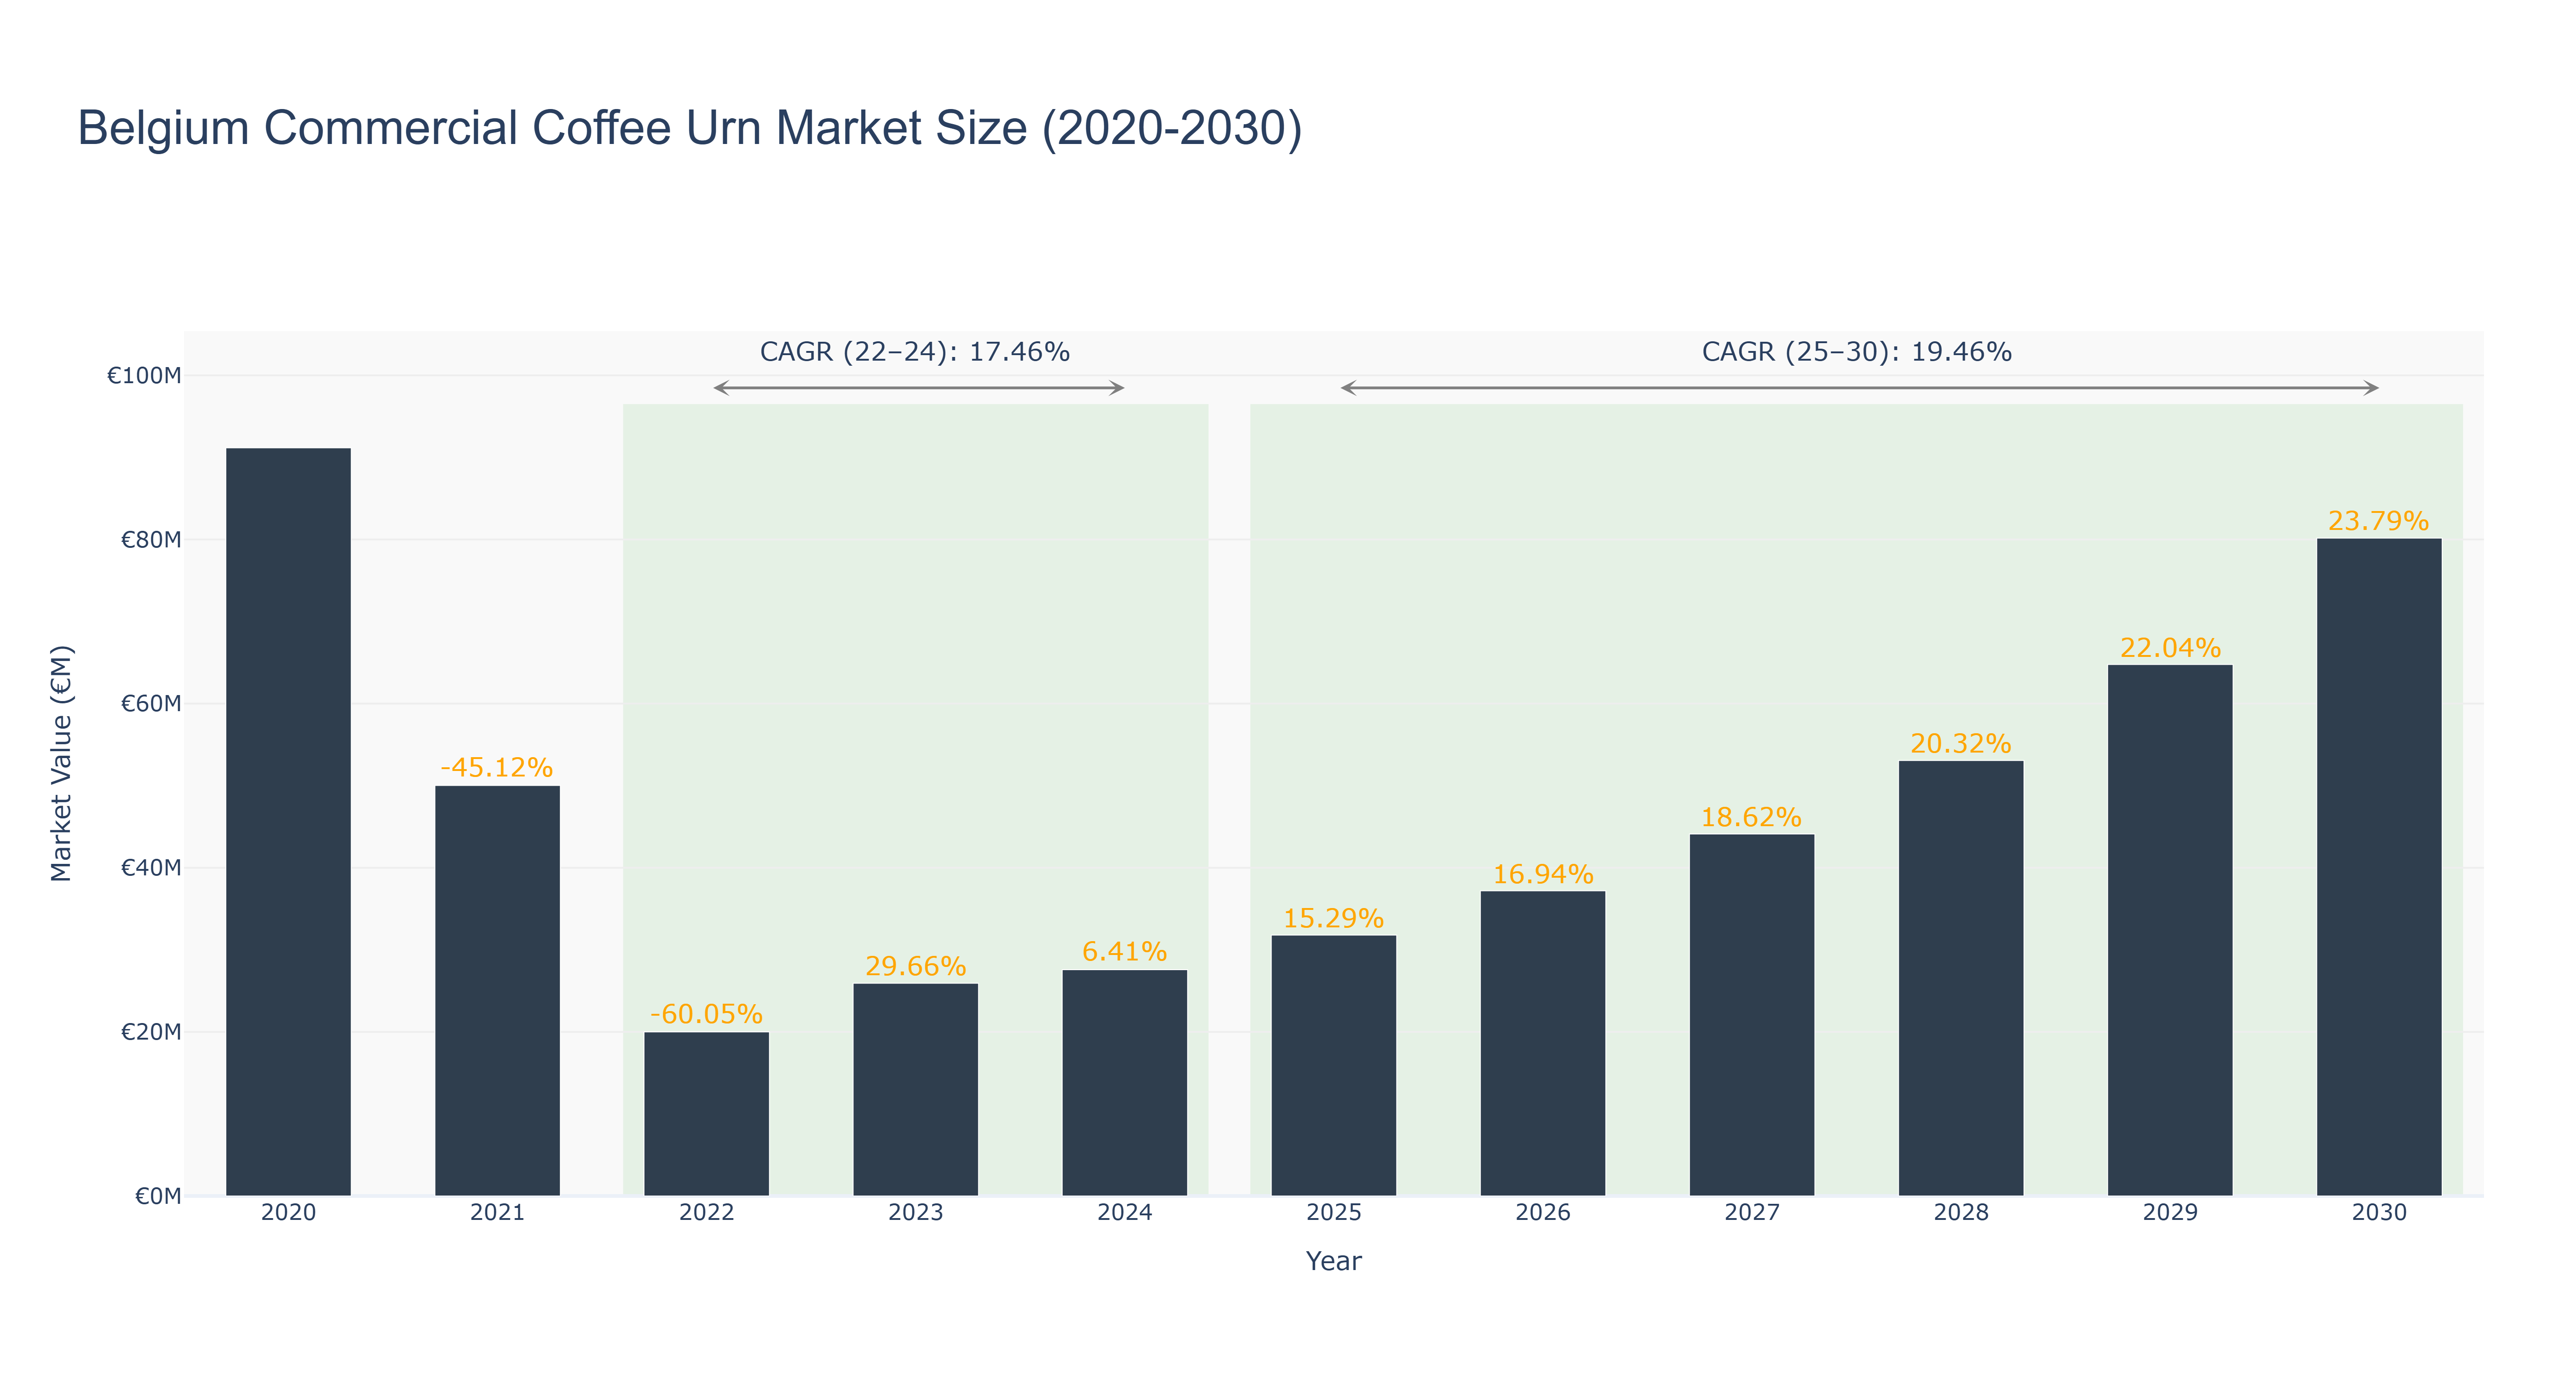2576x1380 pixels.
Task: Click the 2020 x-axis tick label
Action: pyautogui.click(x=288, y=1213)
